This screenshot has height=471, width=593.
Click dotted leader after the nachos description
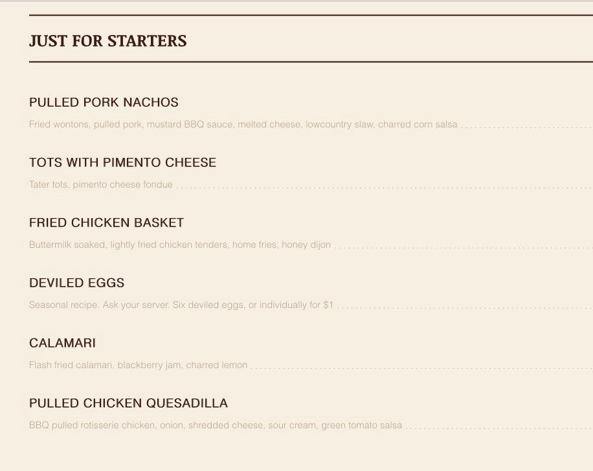(x=526, y=126)
